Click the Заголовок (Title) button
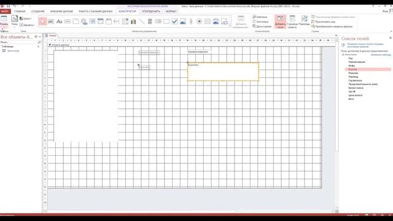The image size is (393, 221). pos(260,22)
